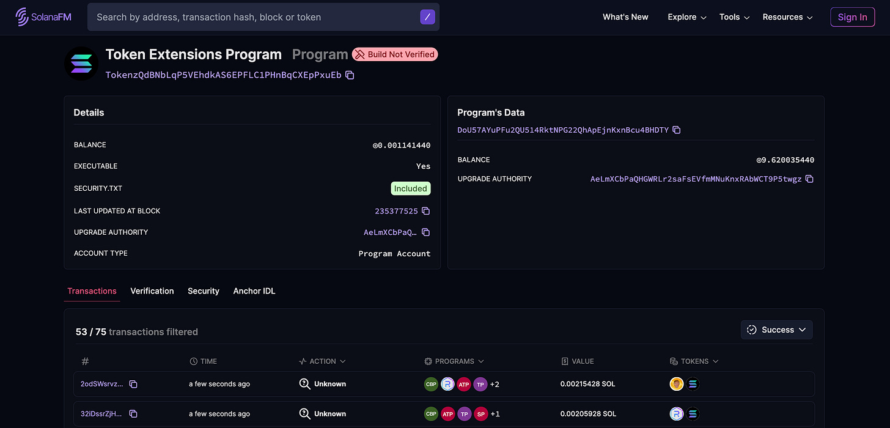Open What's New in the top nav
Image resolution: width=890 pixels, height=428 pixels.
tap(625, 17)
